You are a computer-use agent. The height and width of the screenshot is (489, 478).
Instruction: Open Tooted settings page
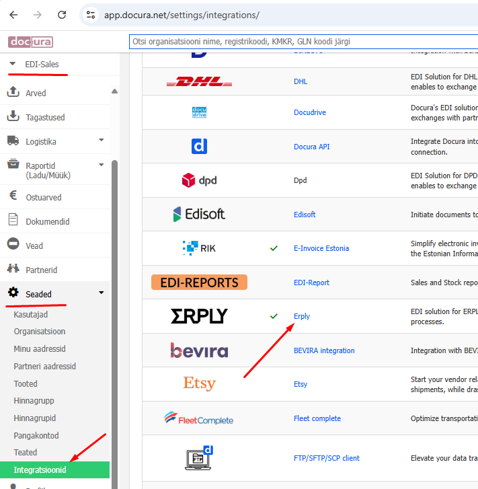coord(26,384)
